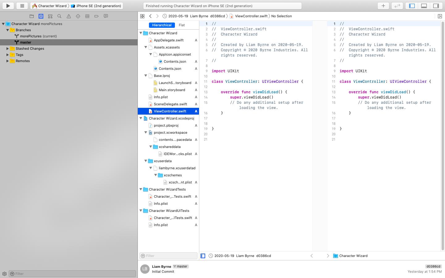
Task: Collapse Character WizardTests folder
Action: (141, 189)
